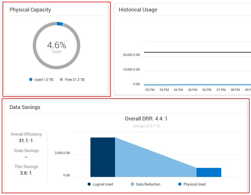This screenshot has width=251, height=195.
Task: Click the dark Logical Used bar
Action: [103, 157]
